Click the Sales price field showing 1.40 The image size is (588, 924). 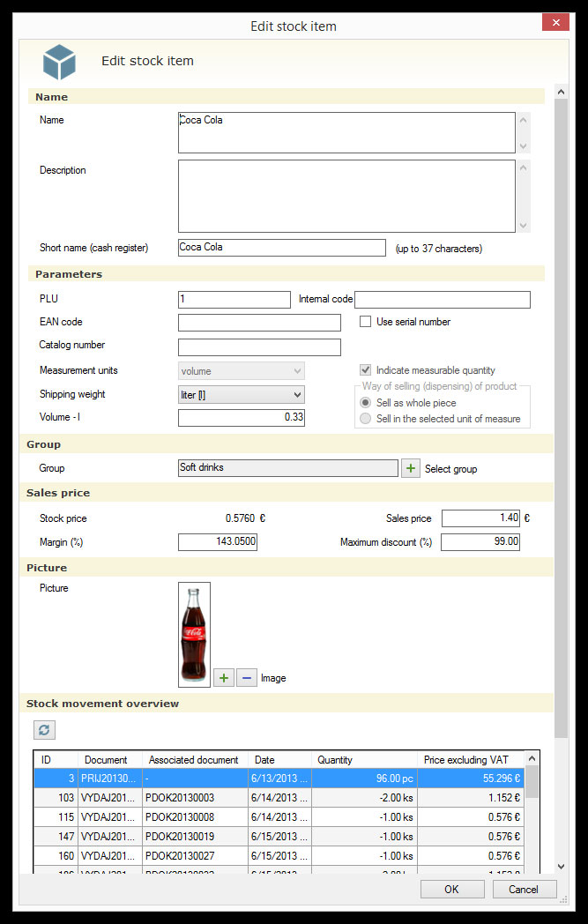[x=480, y=518]
